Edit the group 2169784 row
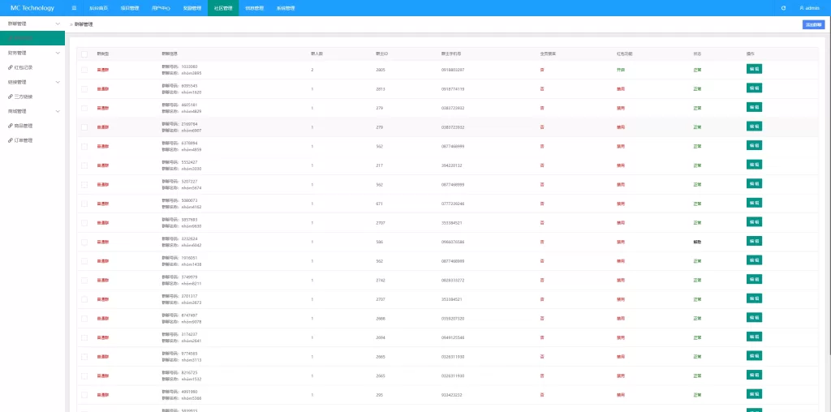 754,126
